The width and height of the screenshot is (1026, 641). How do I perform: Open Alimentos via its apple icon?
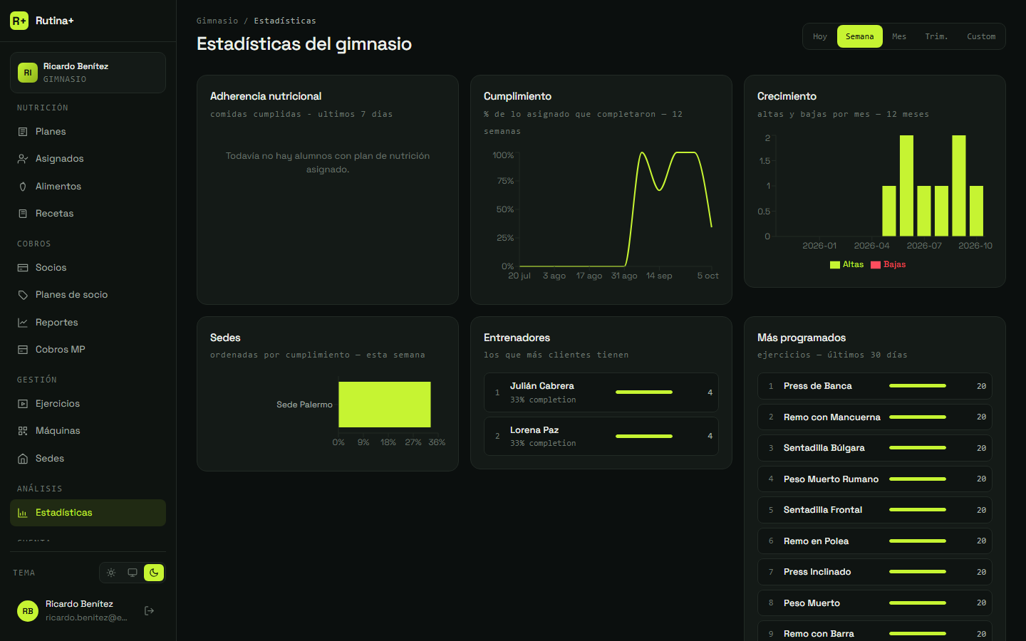[x=23, y=187]
